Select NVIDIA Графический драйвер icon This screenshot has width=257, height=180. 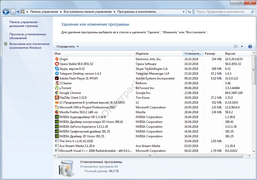tap(57, 132)
